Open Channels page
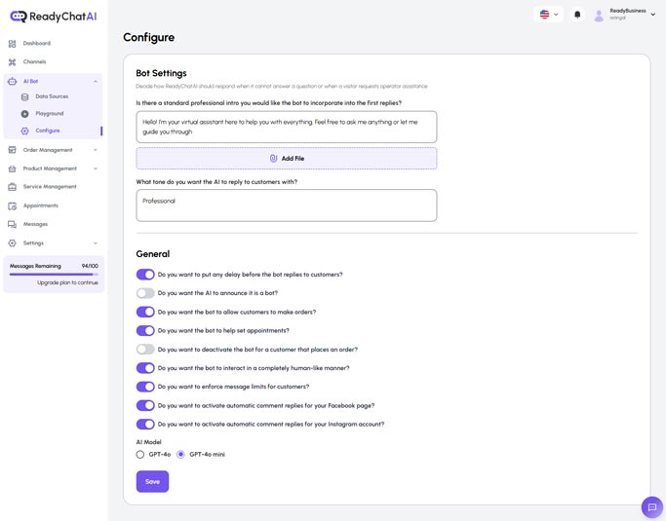666x521 pixels. click(x=34, y=62)
